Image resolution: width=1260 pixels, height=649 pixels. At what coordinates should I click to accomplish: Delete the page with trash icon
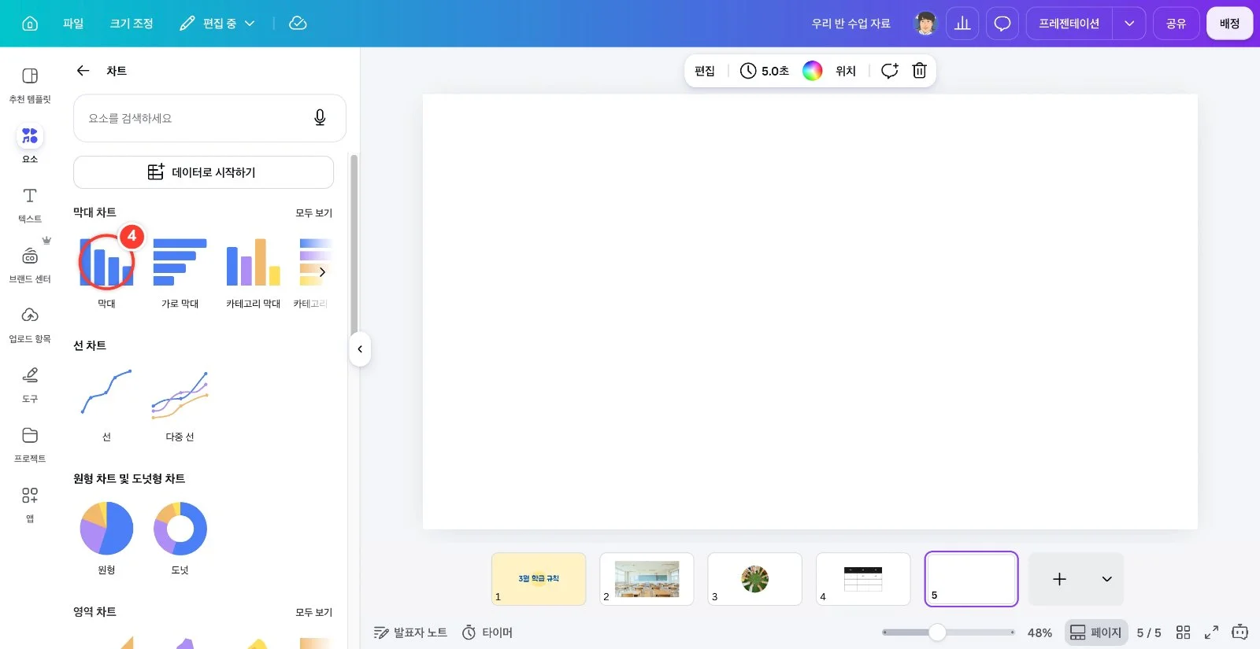coord(919,71)
